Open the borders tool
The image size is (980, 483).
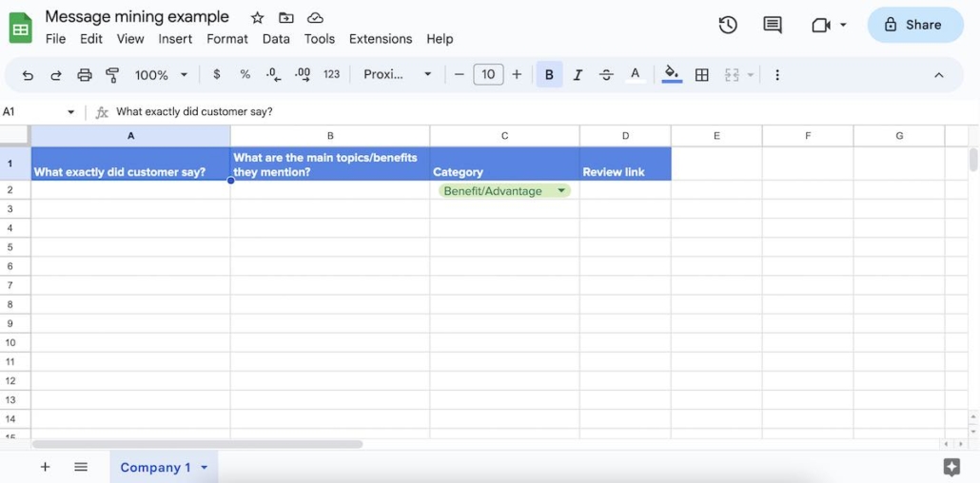click(702, 75)
